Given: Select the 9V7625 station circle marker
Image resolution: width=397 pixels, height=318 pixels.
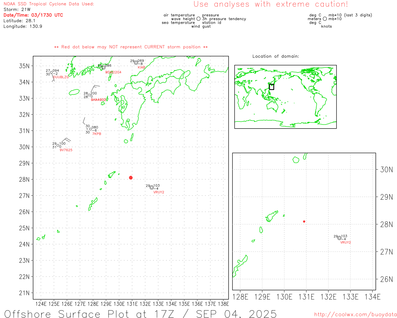Looking at the screenshot, I should coord(58,145).
